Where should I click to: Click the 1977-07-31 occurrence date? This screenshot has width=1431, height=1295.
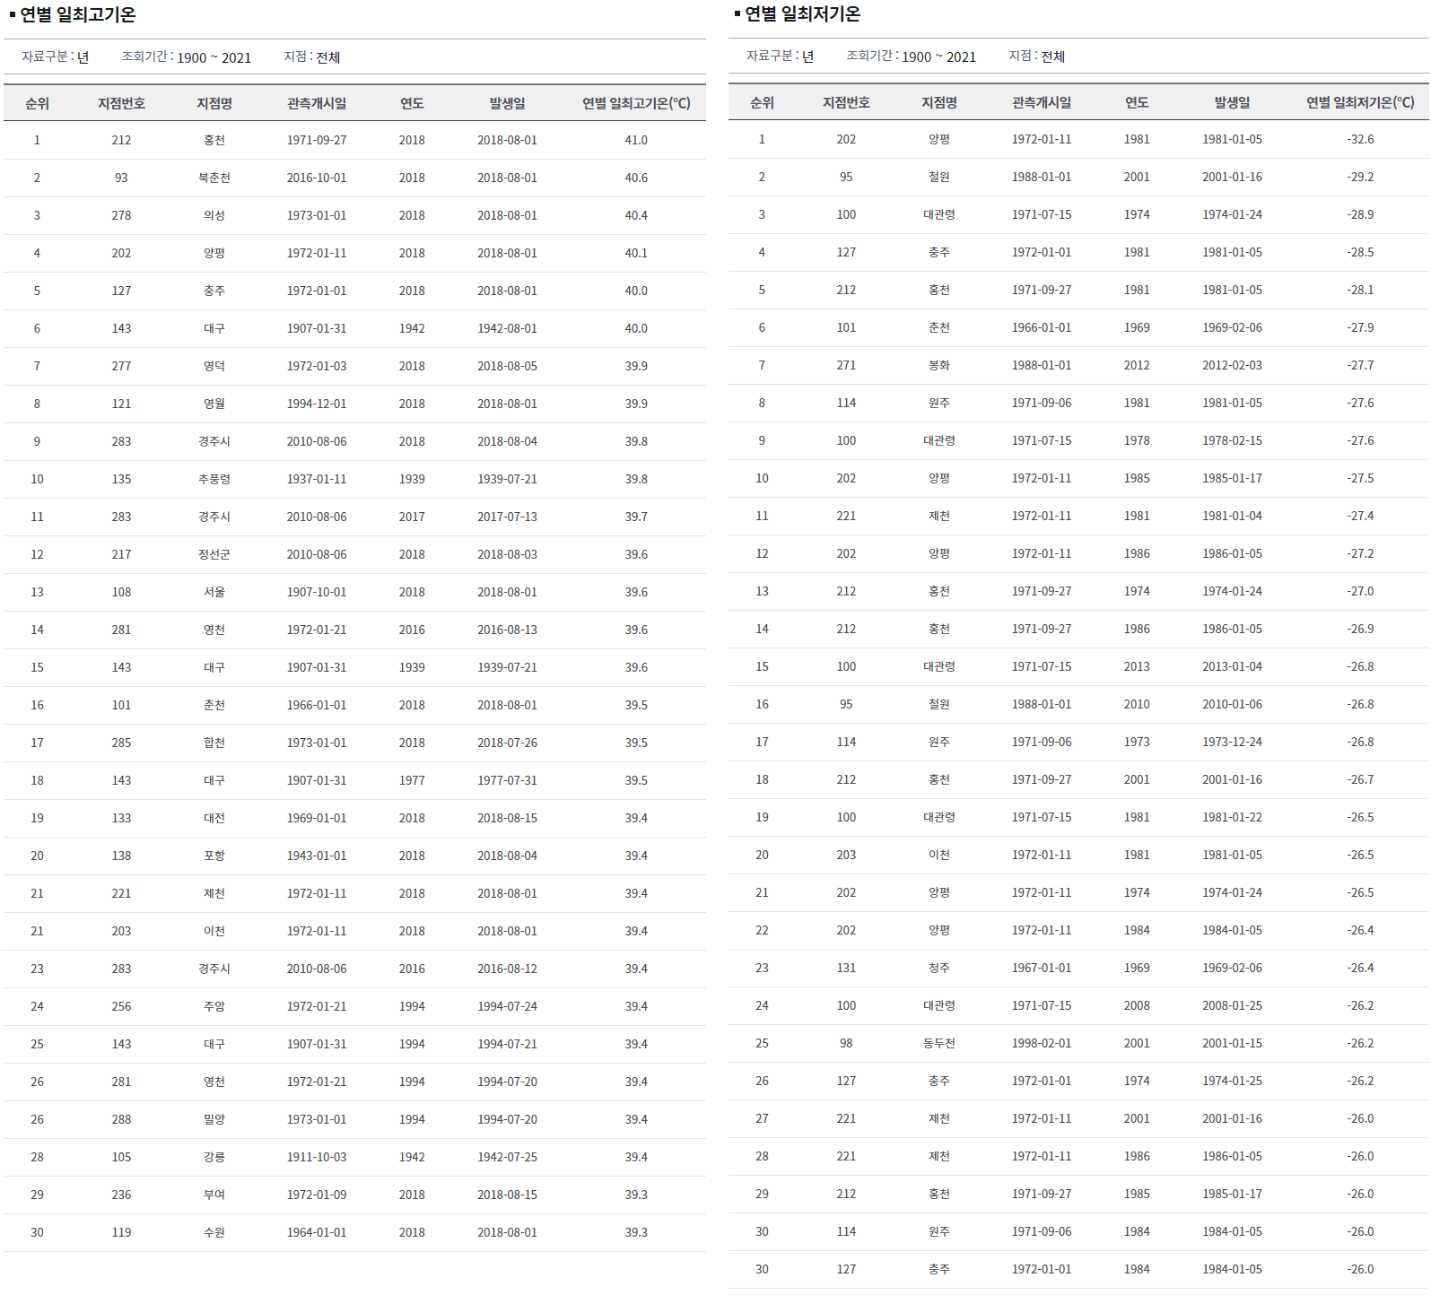pos(507,780)
